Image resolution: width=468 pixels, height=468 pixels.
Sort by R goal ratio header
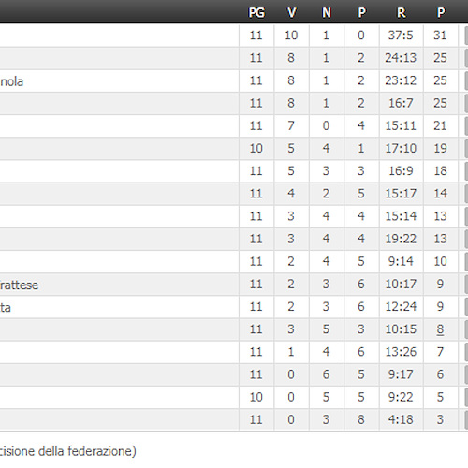pos(402,13)
